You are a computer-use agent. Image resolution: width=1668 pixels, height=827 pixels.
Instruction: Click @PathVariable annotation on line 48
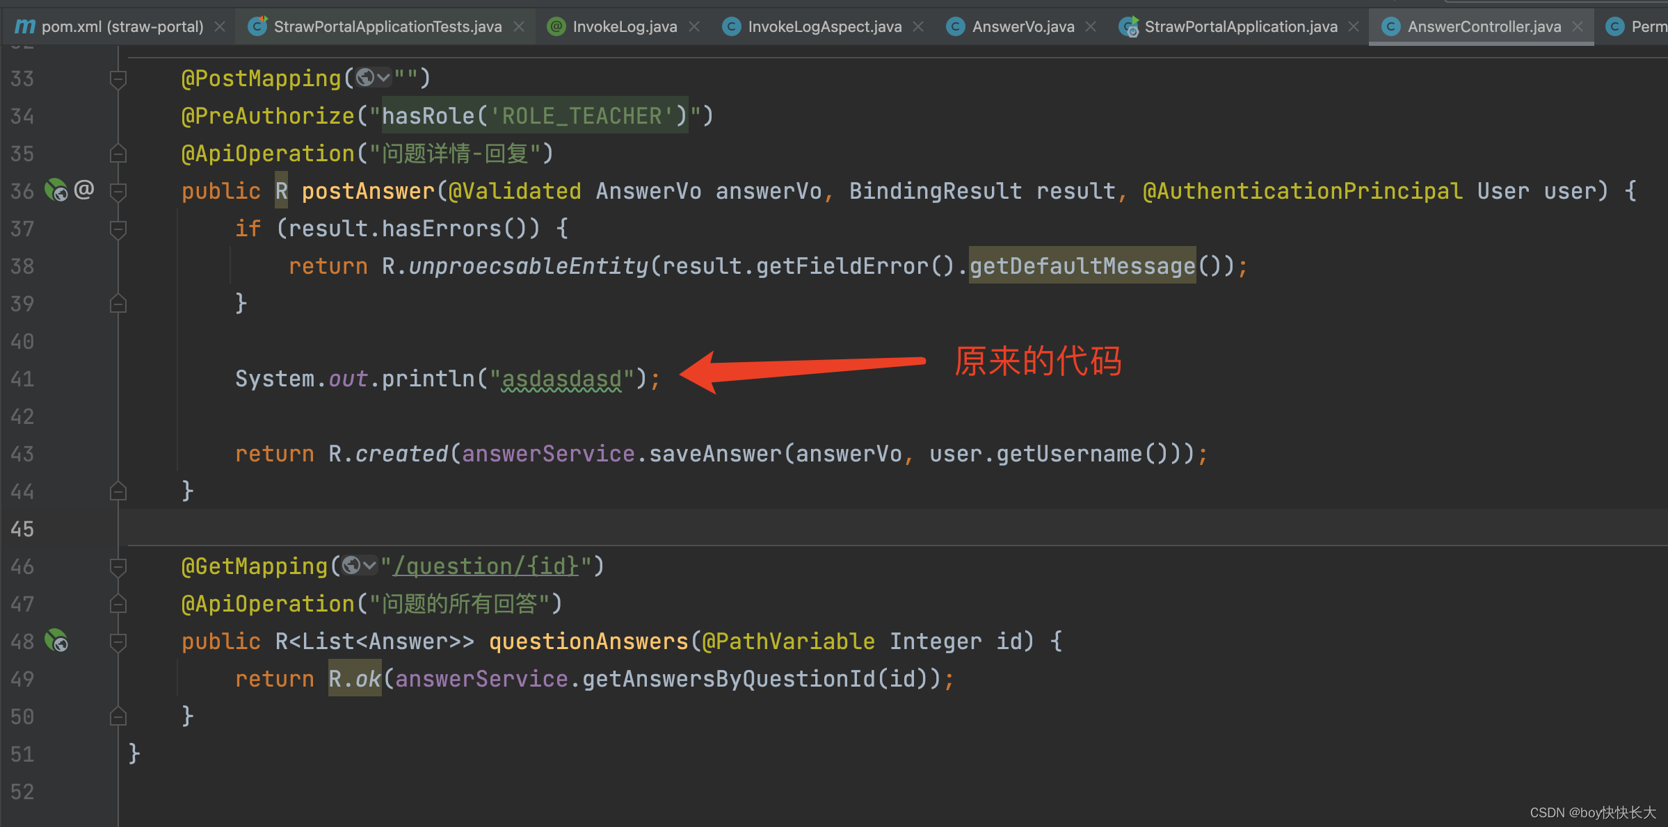789,641
